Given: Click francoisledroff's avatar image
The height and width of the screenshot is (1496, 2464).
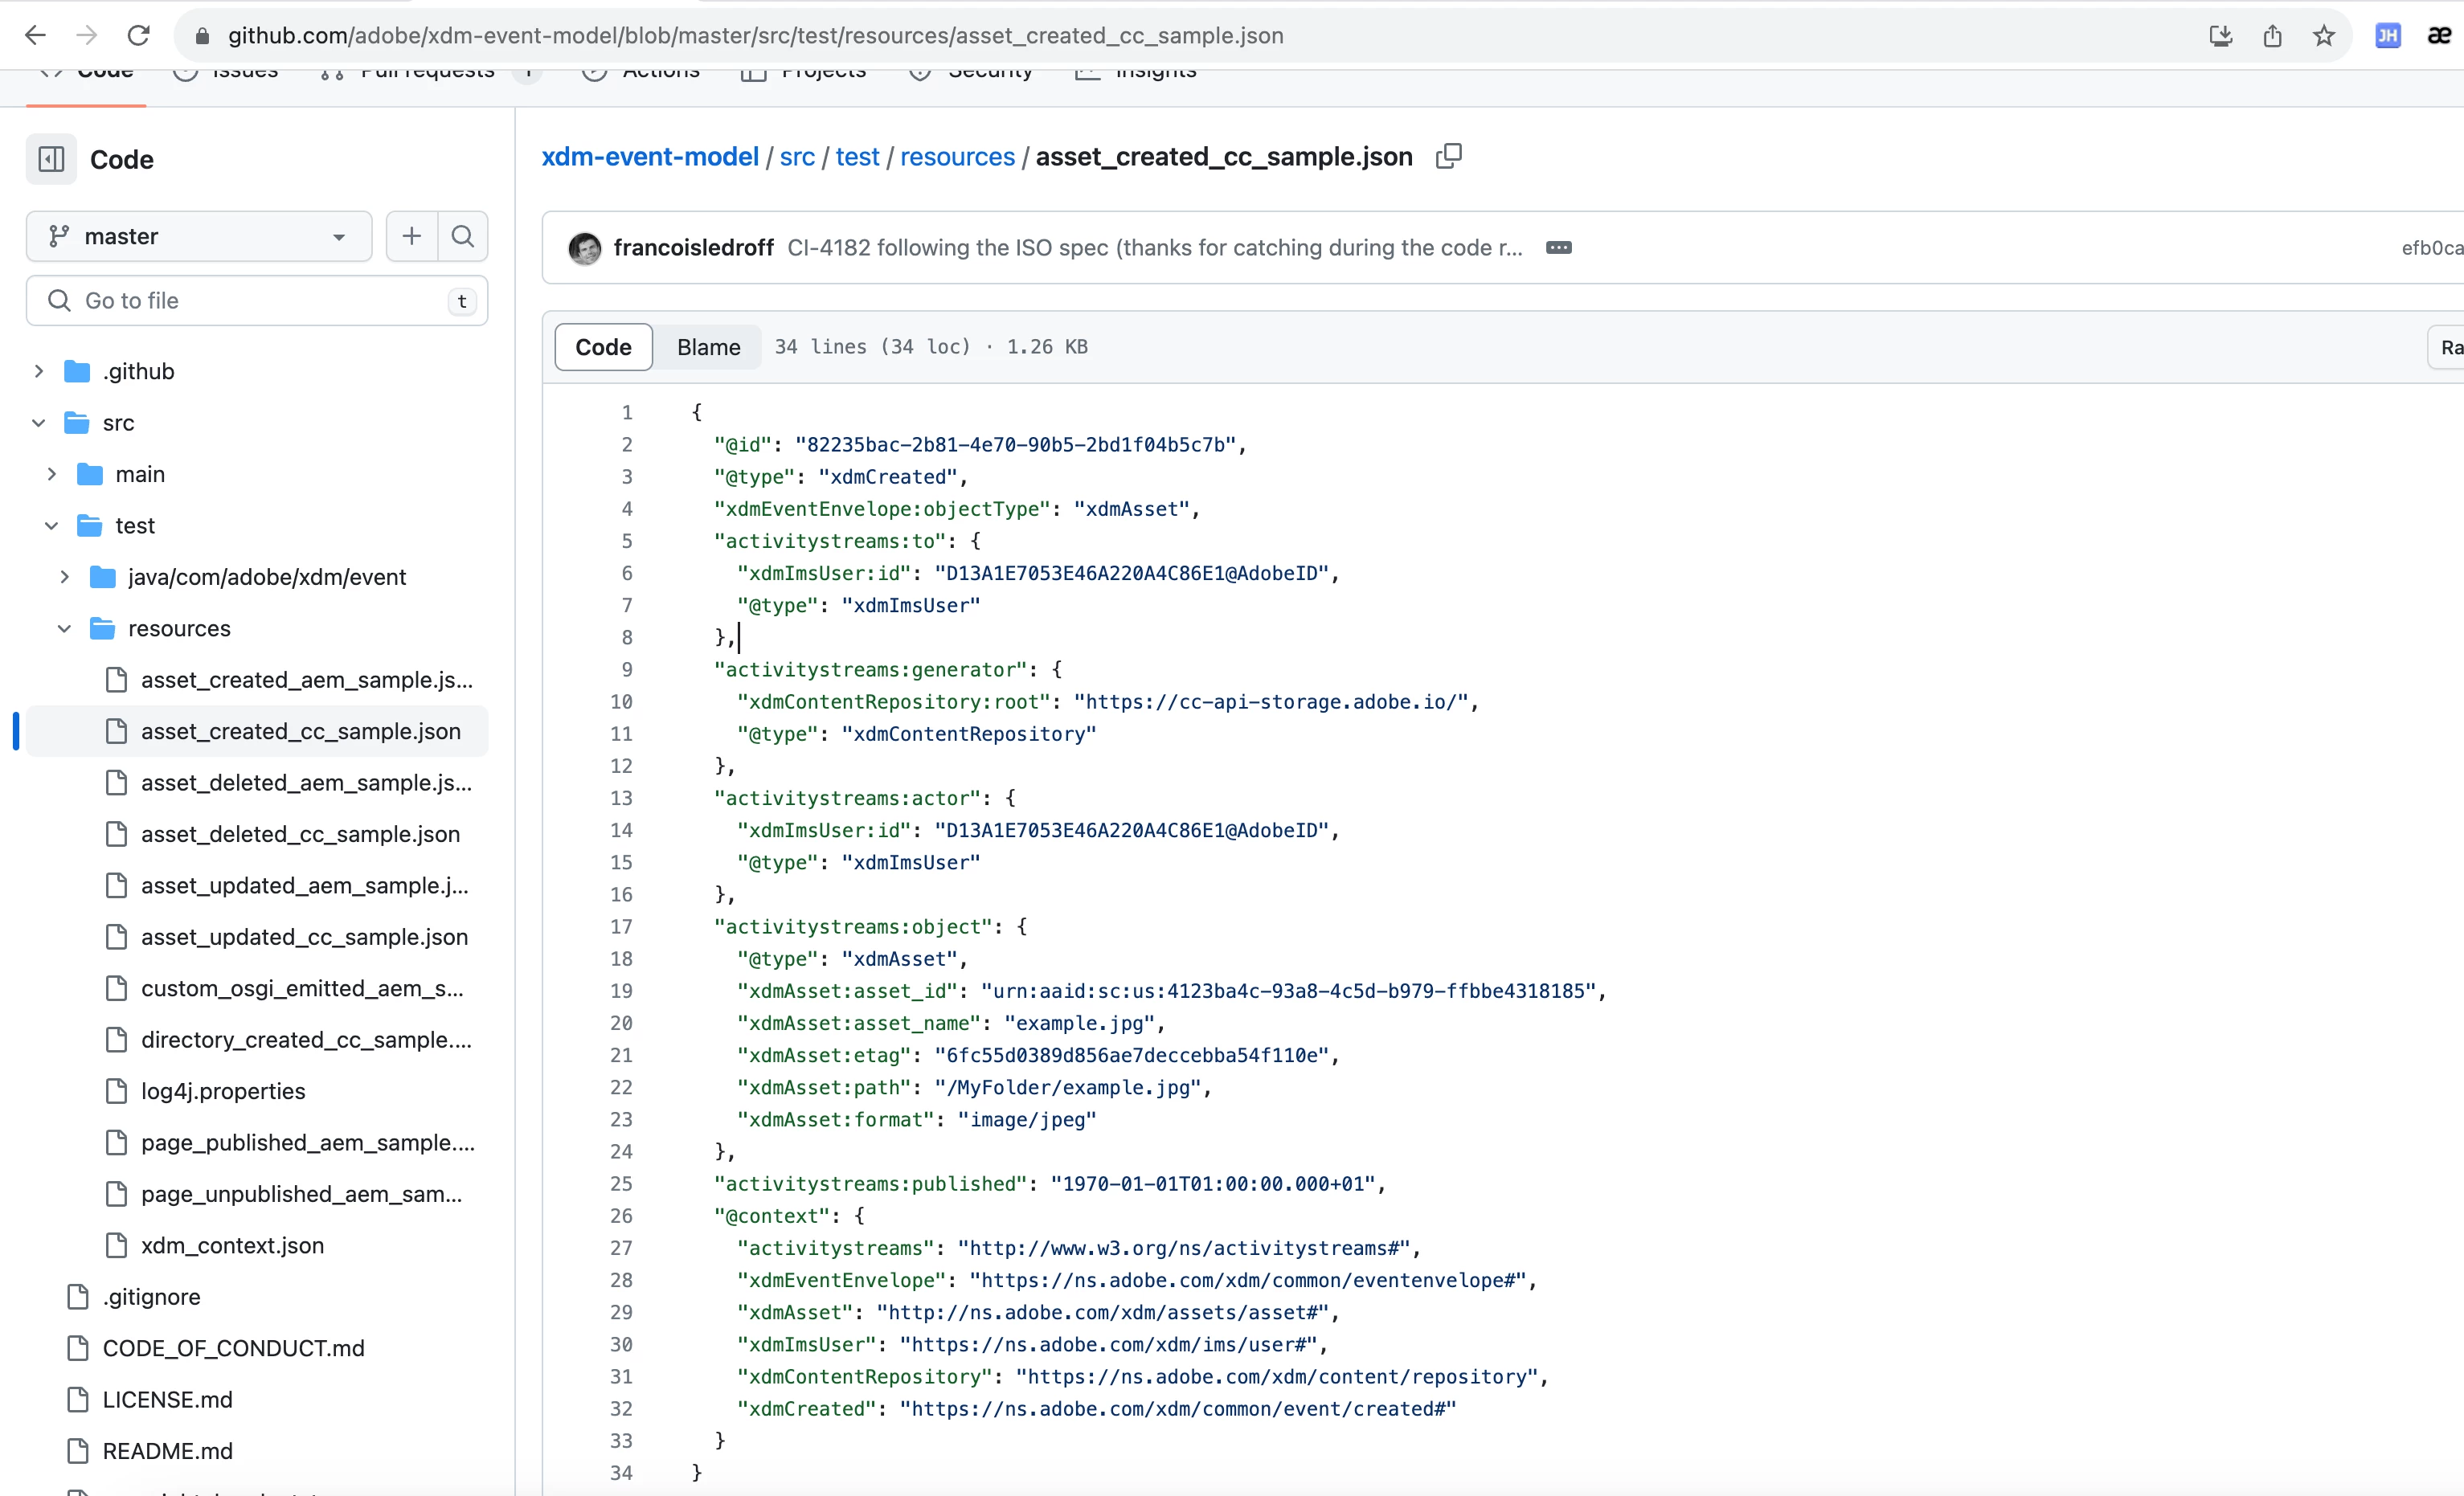Looking at the screenshot, I should tap(585, 247).
